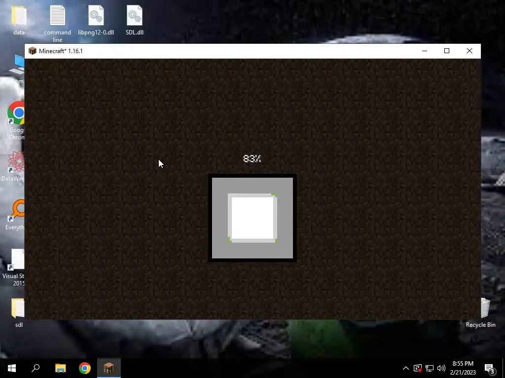Open the sdl folder on desktop
505x378 pixels.
pos(18,313)
